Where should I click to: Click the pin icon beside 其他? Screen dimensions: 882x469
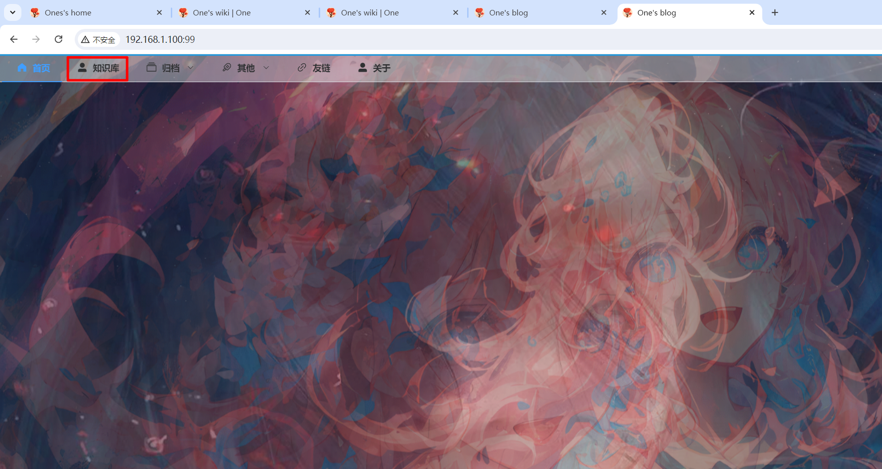coord(227,67)
